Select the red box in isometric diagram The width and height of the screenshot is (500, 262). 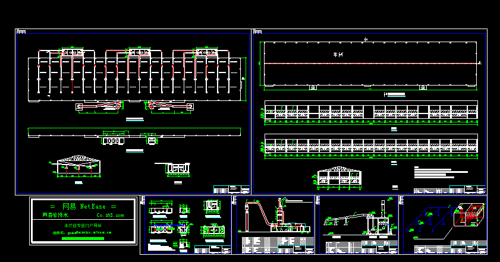(x=469, y=215)
